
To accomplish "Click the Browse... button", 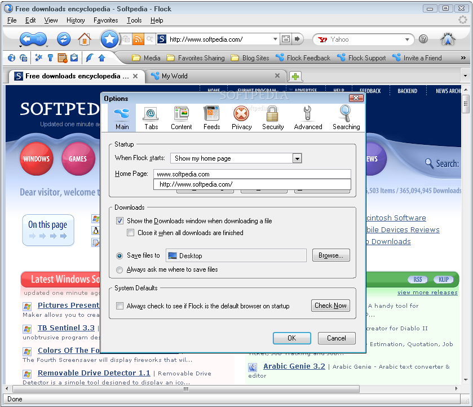I will click(x=331, y=255).
